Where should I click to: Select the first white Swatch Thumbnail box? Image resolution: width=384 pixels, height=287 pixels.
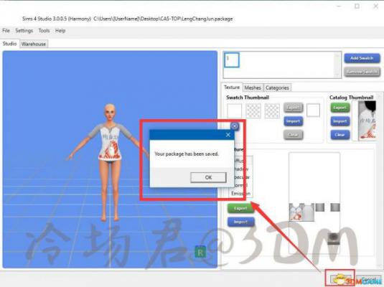pyautogui.click(x=235, y=110)
